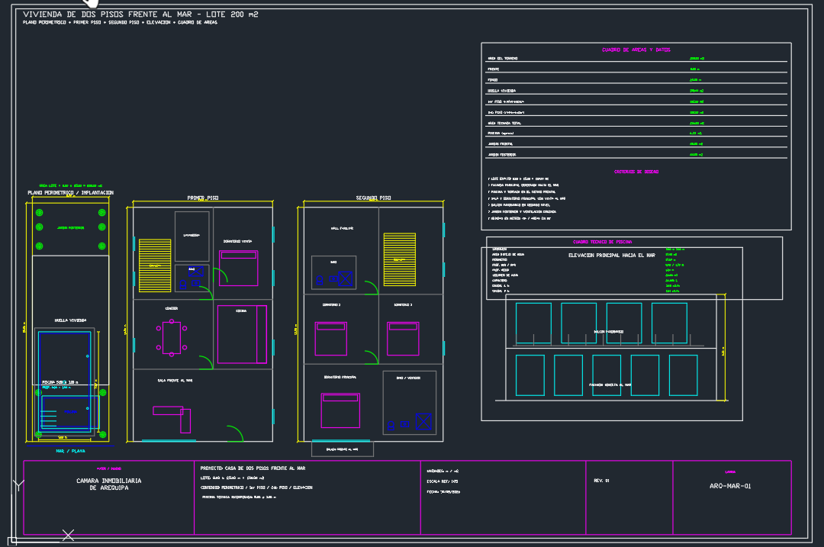
Task: Click the Mar / Playa label below the lot
Action: pyautogui.click(x=70, y=451)
